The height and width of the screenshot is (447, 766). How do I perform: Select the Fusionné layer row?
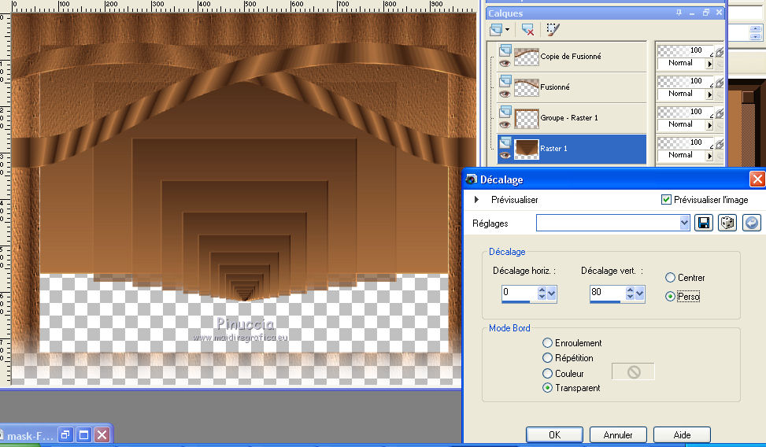click(x=572, y=87)
